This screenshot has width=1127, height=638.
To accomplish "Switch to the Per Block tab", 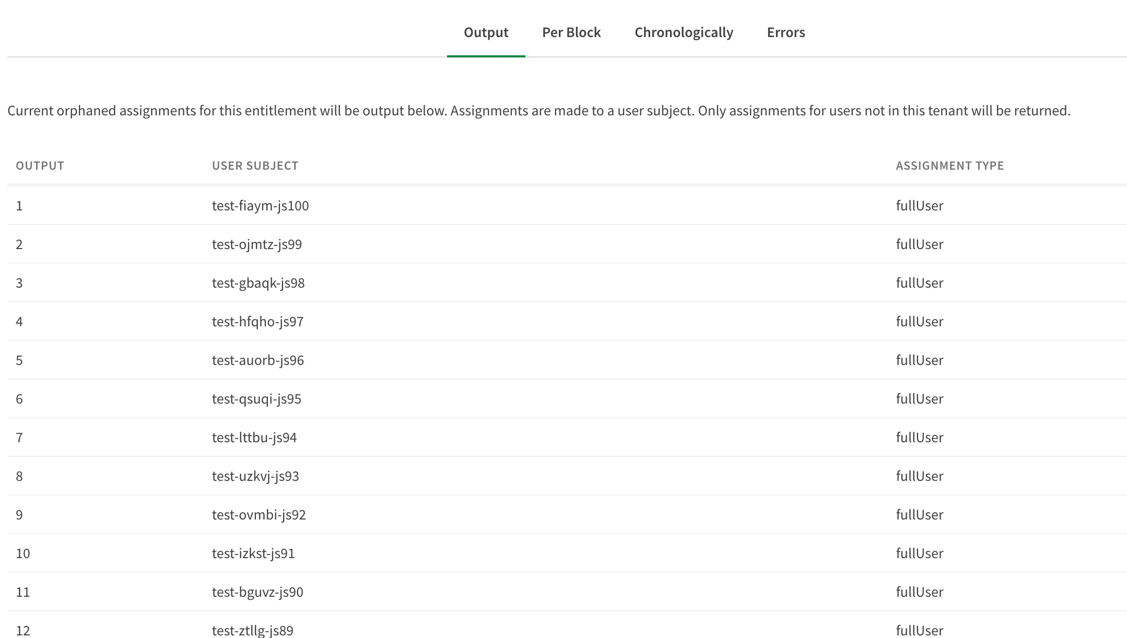I will coord(571,32).
